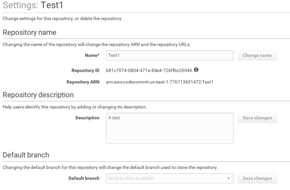Open the Default branch dropdown
This screenshot has height=190, width=290.
pyautogui.click(x=170, y=178)
